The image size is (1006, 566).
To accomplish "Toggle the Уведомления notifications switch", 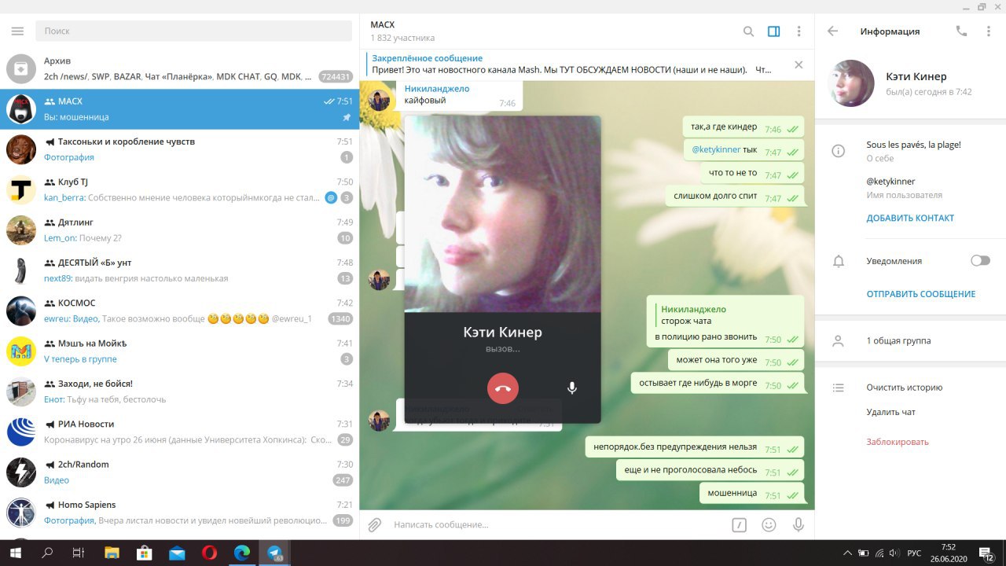I will tap(980, 261).
